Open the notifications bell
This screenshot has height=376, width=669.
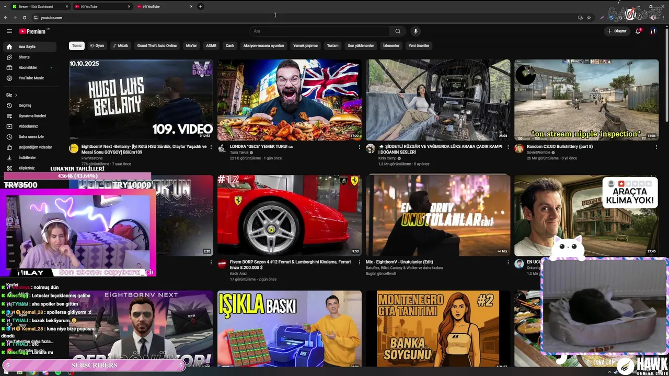pos(638,31)
